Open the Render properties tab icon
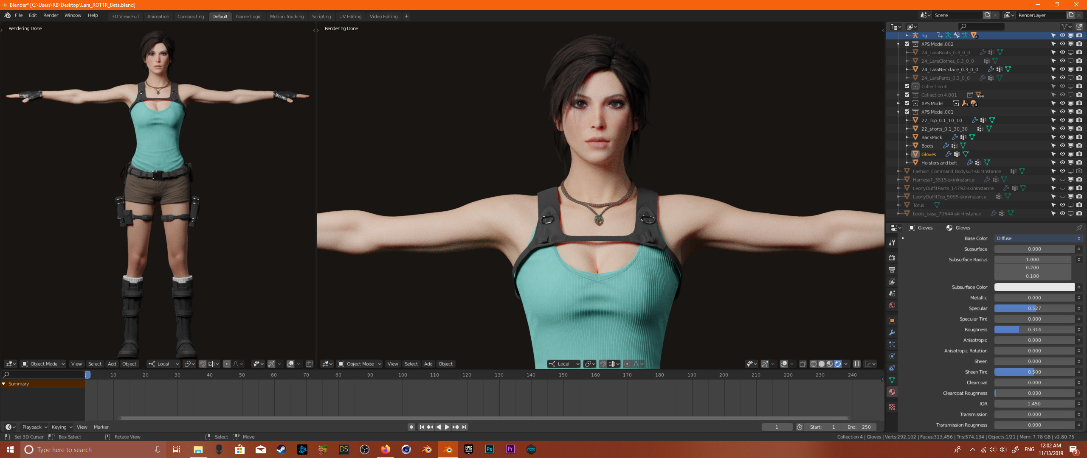 pos(892,258)
